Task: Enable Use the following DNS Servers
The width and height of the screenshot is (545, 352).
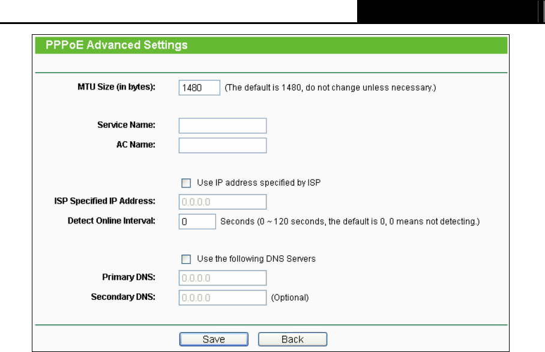Action: 186,259
